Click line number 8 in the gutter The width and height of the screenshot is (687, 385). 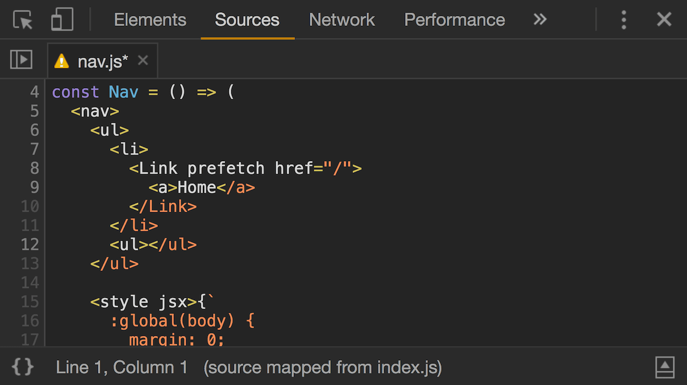[x=34, y=168]
